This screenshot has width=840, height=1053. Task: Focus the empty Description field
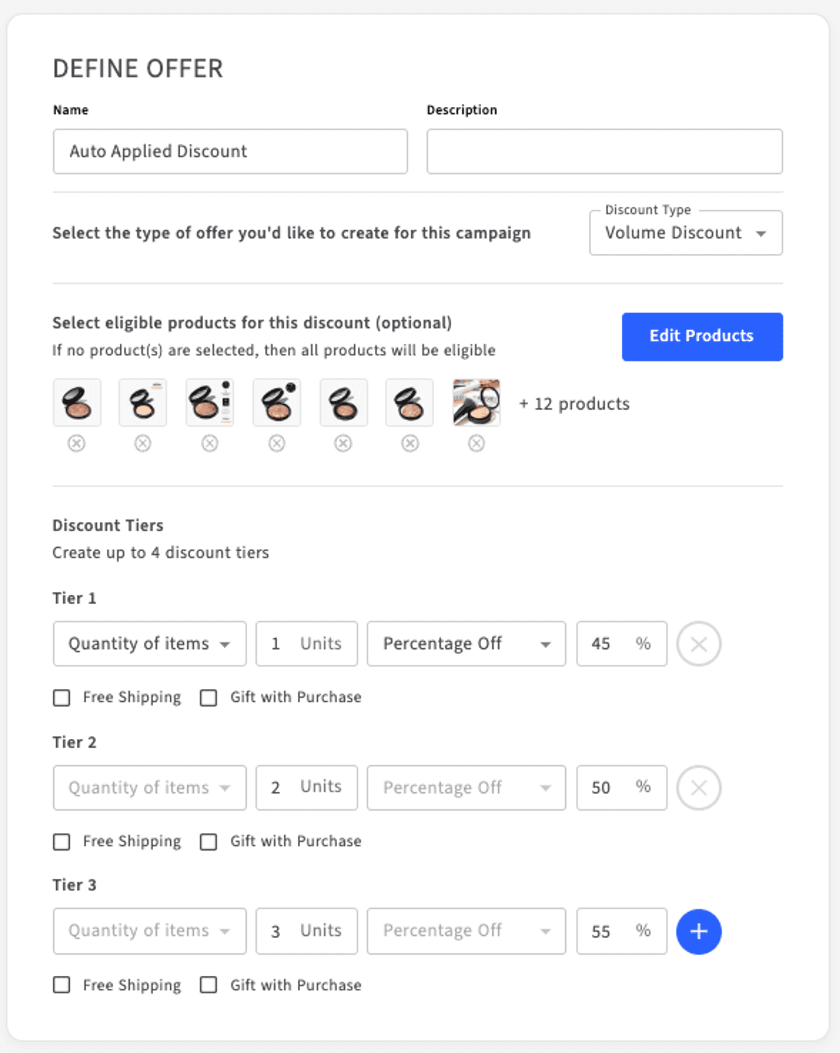(604, 151)
